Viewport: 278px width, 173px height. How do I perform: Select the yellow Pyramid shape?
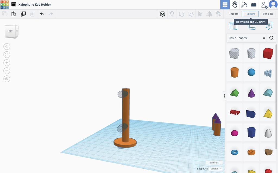(268, 114)
